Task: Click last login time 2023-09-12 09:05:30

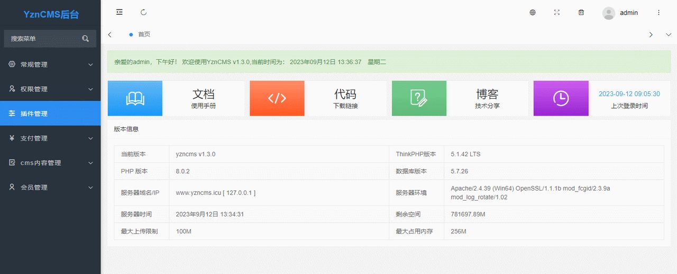Action: [629, 94]
